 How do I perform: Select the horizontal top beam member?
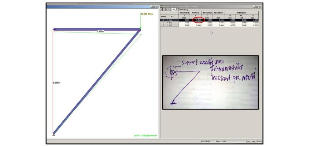(97, 29)
